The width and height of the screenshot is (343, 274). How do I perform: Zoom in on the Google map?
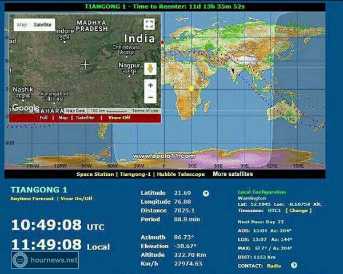pyautogui.click(x=150, y=85)
